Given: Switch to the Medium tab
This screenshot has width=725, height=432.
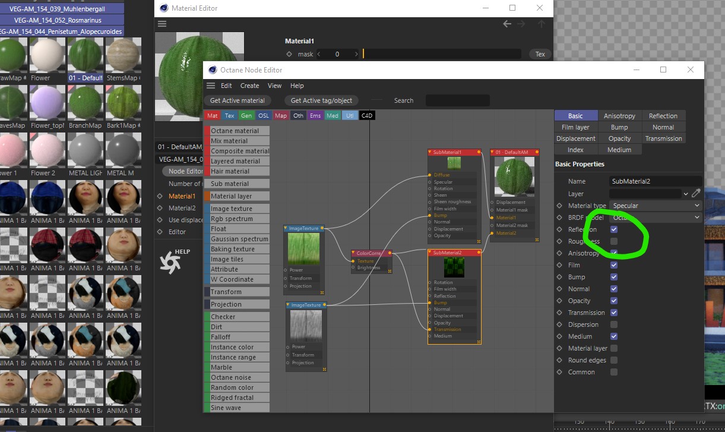Looking at the screenshot, I should click(x=619, y=150).
